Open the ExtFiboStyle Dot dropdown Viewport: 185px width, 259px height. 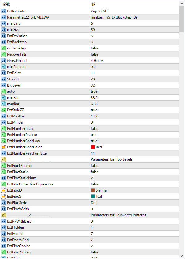[134, 203]
